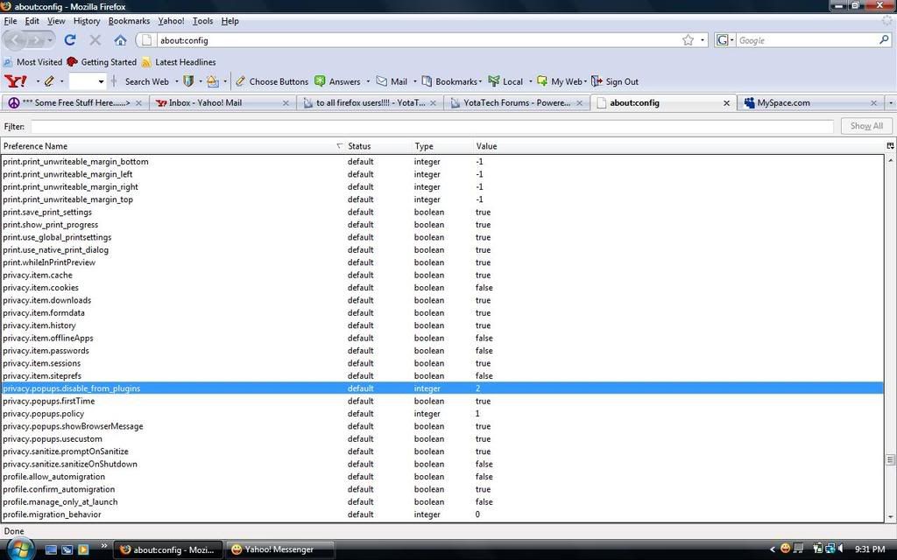Click the Google search magnifier icon
This screenshot has width=897, height=560.
[884, 40]
